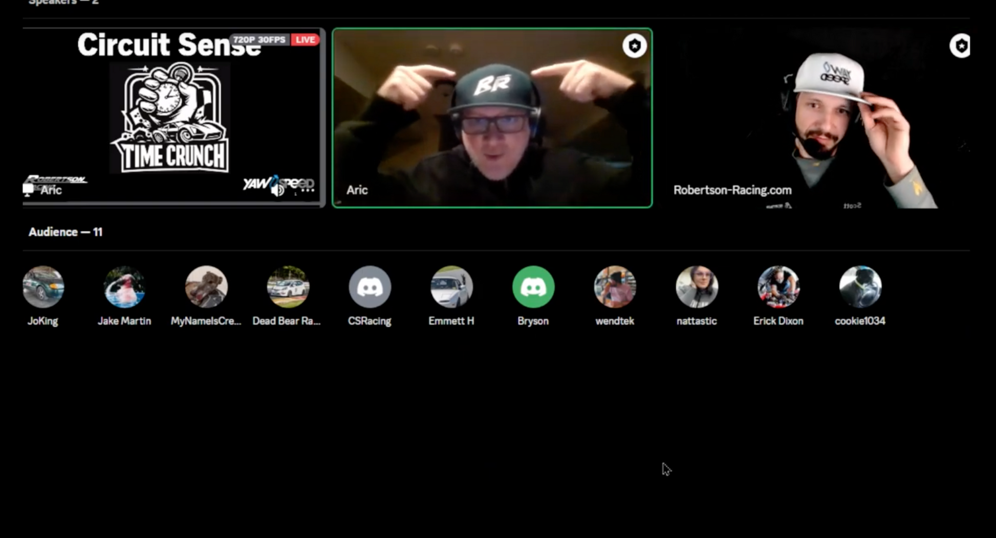Click the screen share monitor icon beside Aric
This screenshot has height=538, width=996.
[x=28, y=190]
